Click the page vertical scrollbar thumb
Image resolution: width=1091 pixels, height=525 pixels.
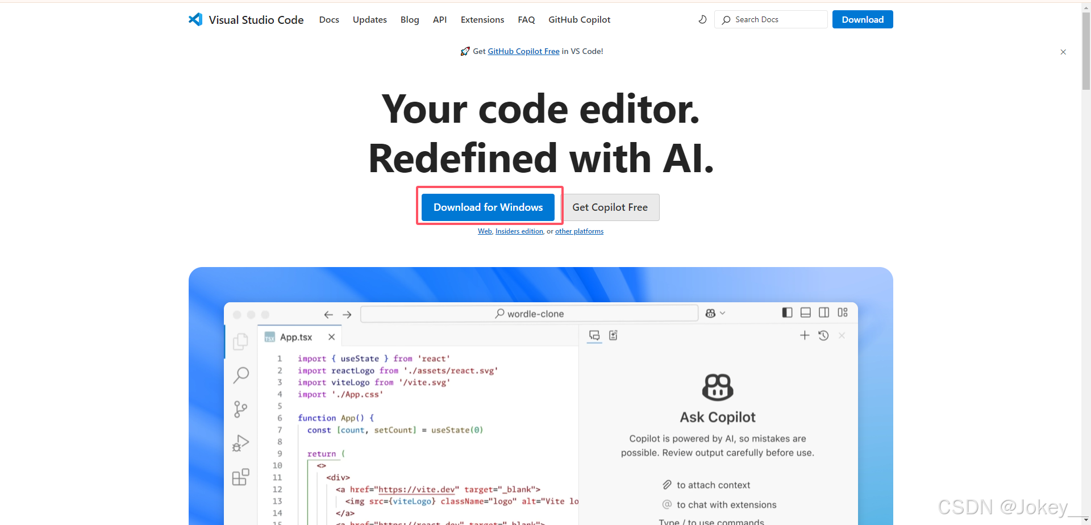[x=1086, y=51]
